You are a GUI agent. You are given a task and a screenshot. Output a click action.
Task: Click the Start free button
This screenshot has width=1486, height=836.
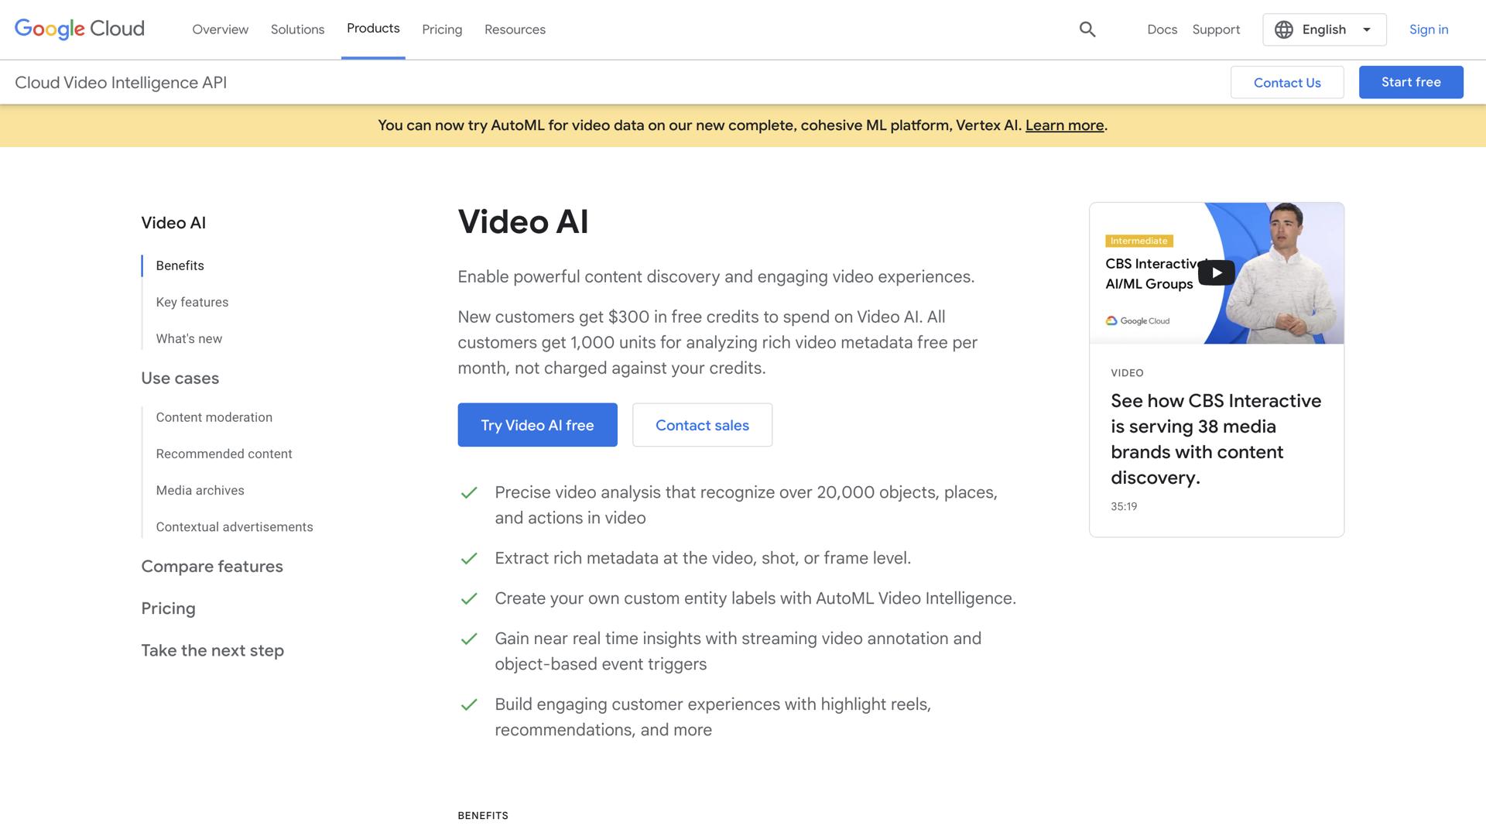(1410, 82)
